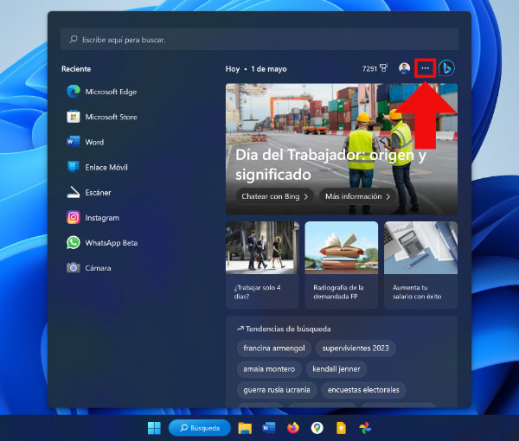The image size is (519, 441).
Task: Open Enlace Móvil app
Action: tap(97, 167)
